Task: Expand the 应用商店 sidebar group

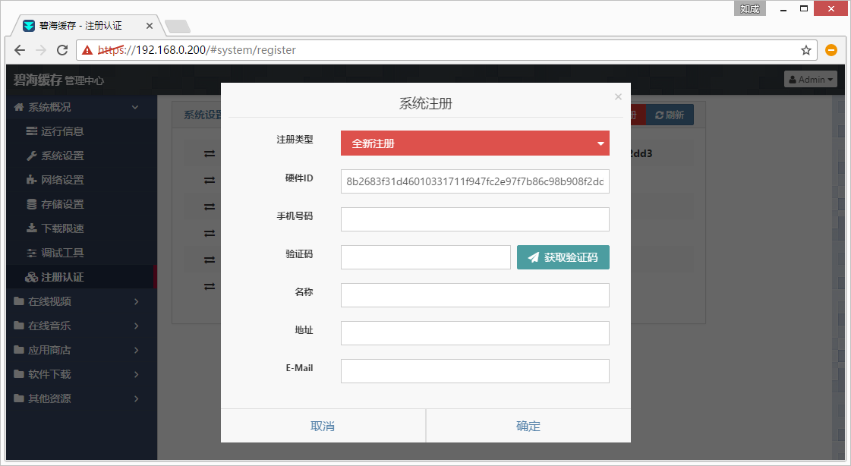Action: pyautogui.click(x=76, y=350)
